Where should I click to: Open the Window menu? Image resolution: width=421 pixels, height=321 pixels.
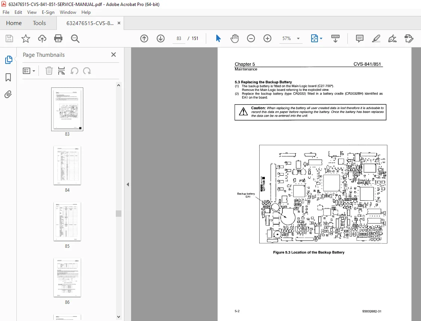68,12
